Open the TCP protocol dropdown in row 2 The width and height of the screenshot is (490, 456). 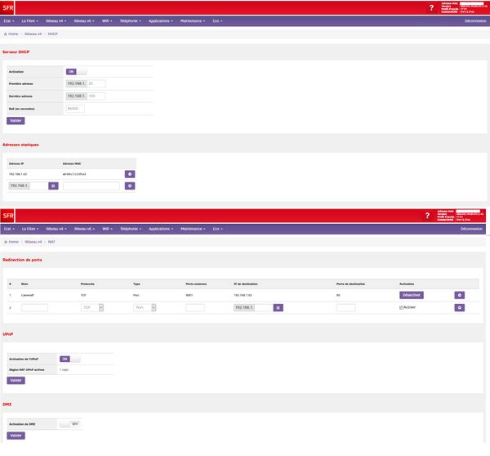[x=91, y=307]
